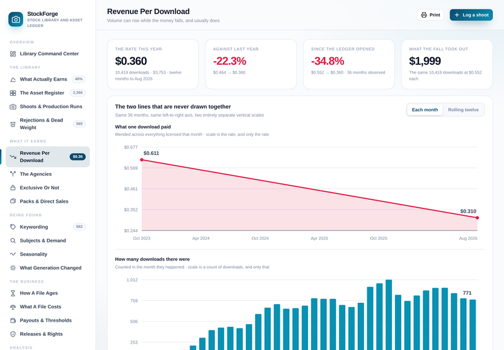This screenshot has width=504, height=350.
Task: Click the What A File Costs scales icon
Action: tap(13, 307)
